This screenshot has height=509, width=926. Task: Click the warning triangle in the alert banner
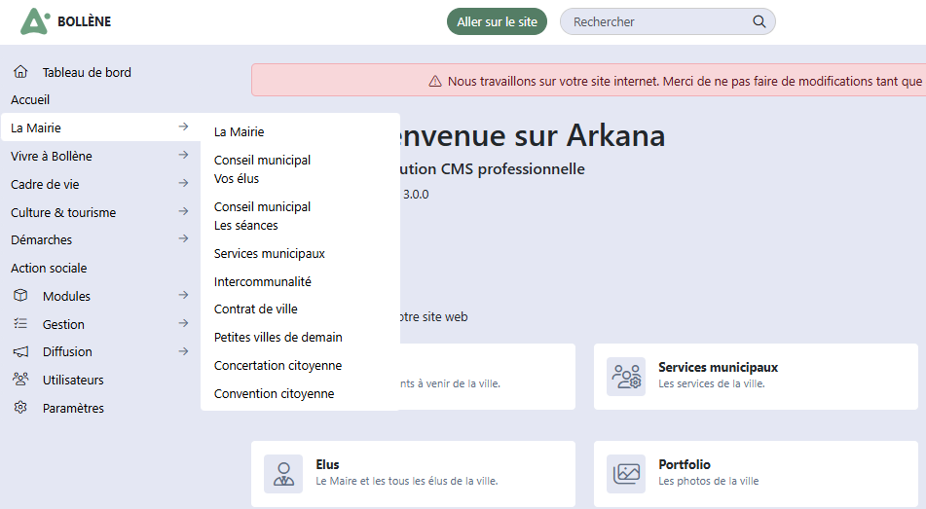coord(435,81)
